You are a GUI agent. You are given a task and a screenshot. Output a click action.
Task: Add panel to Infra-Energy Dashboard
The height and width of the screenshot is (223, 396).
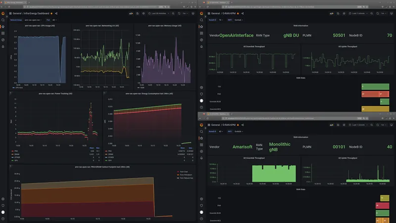[131, 13]
